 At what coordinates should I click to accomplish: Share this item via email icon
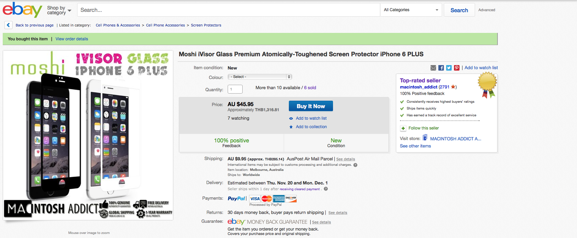[433, 68]
